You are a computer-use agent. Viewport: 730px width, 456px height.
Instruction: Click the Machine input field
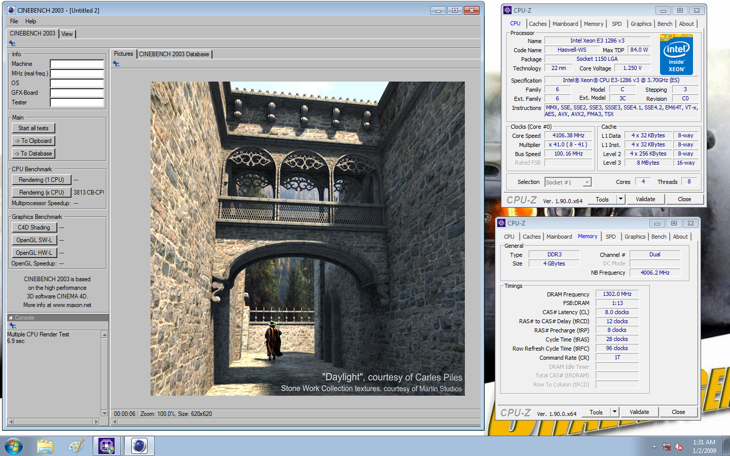[x=77, y=64]
